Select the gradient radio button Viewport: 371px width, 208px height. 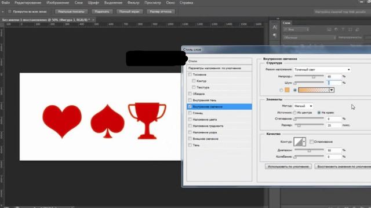tap(295, 90)
